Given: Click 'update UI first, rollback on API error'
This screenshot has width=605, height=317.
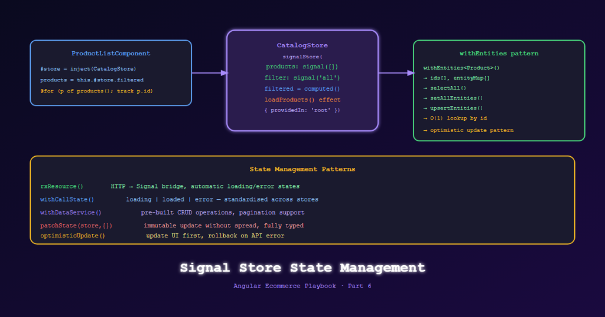Looking at the screenshot, I should click(215, 236).
